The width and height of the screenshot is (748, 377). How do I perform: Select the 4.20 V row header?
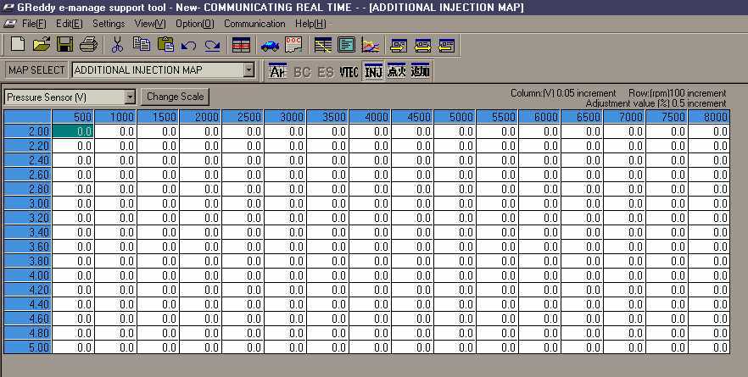28,291
